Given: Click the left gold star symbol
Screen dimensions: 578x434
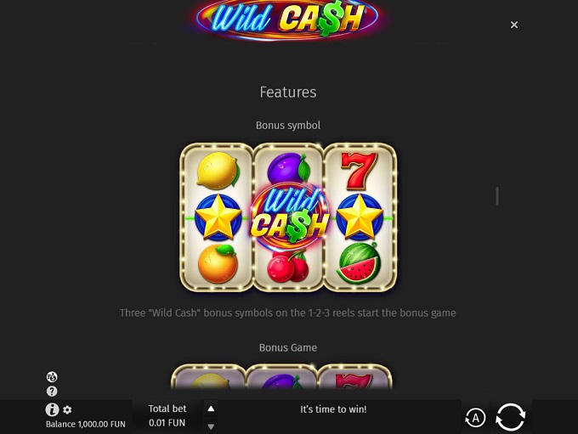Looking at the screenshot, I should 218,217.
